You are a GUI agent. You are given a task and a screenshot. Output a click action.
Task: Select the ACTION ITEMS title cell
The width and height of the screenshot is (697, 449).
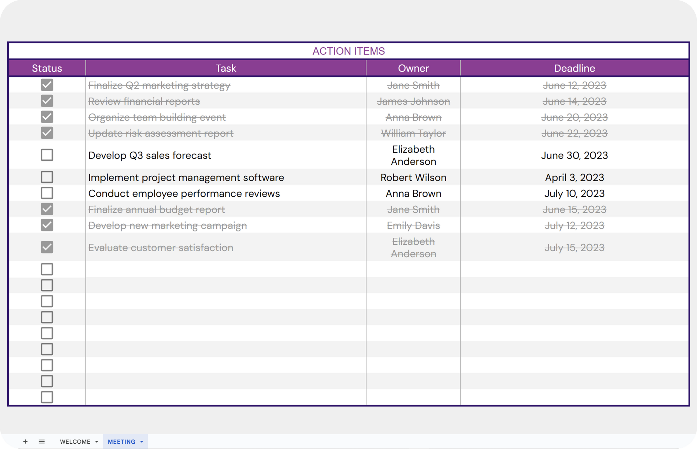point(349,51)
